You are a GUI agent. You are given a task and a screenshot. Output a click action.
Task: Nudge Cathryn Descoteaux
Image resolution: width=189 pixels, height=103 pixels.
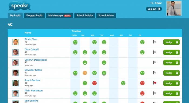[171, 63]
